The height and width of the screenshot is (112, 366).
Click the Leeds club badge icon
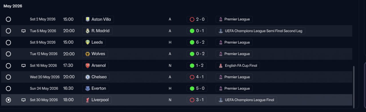pos(87,42)
